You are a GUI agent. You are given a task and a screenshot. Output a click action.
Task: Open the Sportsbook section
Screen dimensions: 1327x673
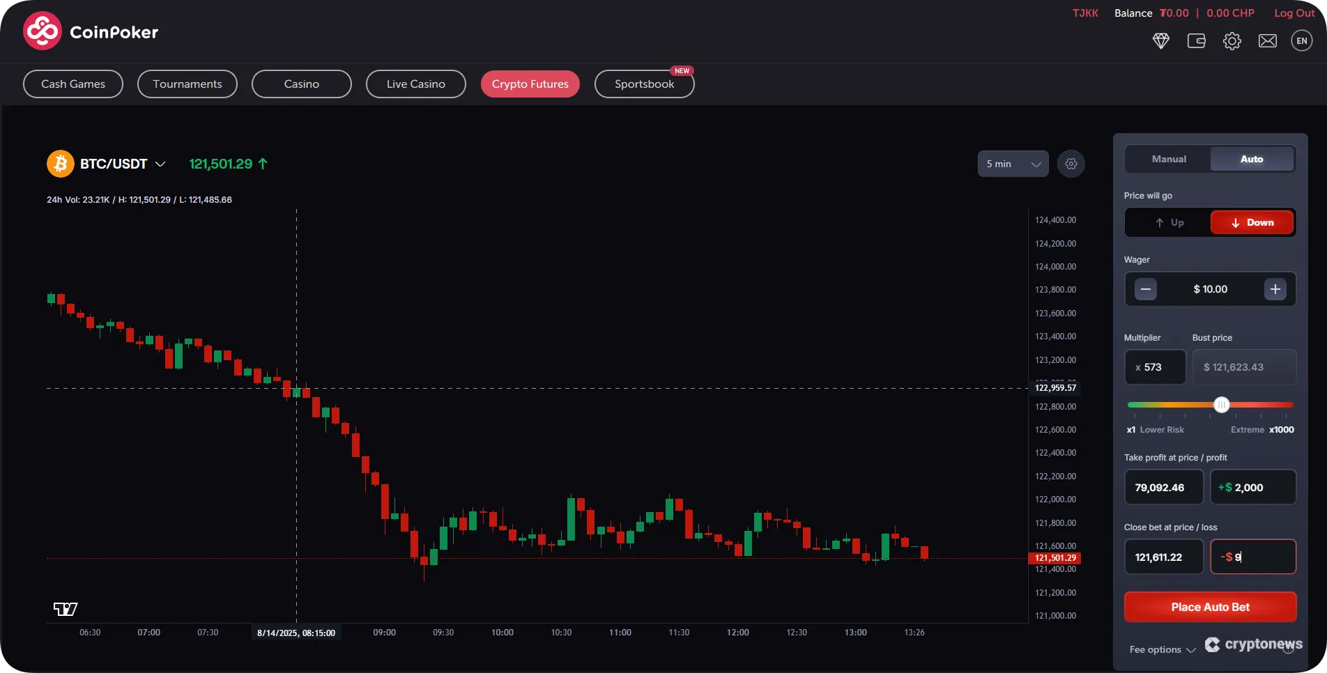[x=643, y=84]
